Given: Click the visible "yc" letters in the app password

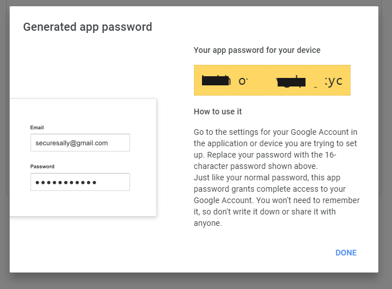Looking at the screenshot, I should (336, 81).
